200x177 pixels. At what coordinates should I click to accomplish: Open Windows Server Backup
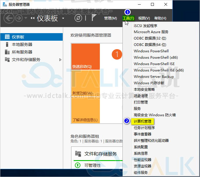pos(154,77)
